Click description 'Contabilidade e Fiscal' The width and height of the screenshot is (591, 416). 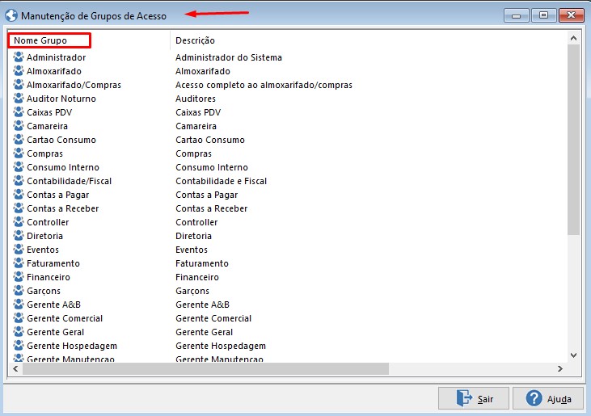coord(222,181)
